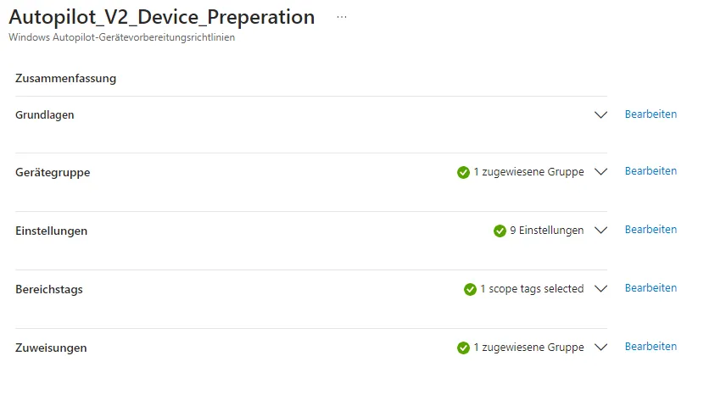The height and width of the screenshot is (395, 715).
Task: Expand the Gerätegruppe section chevron
Action: tap(601, 172)
